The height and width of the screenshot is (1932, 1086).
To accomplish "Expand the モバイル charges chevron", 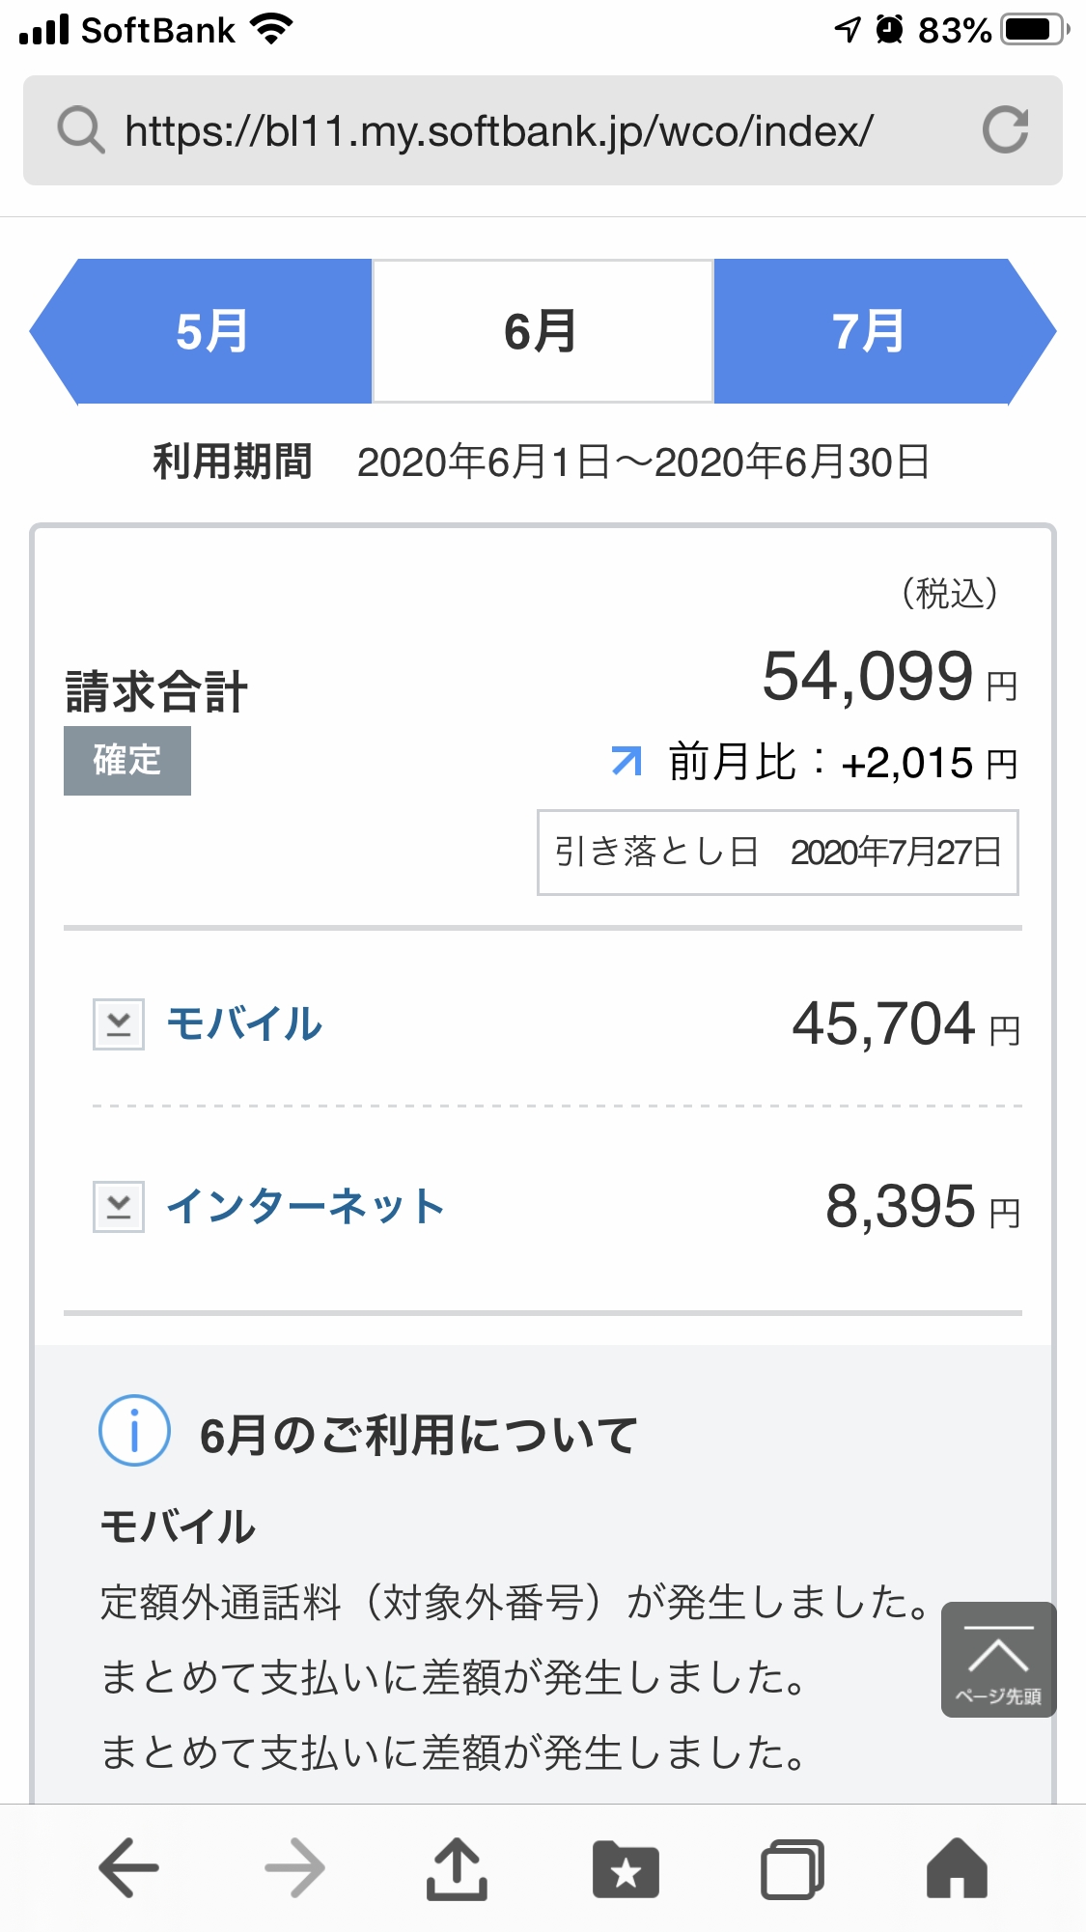I will click(x=119, y=1024).
